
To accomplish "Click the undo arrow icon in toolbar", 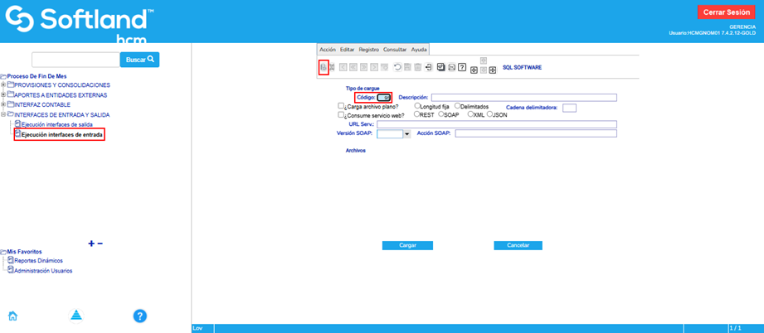I will click(x=397, y=67).
